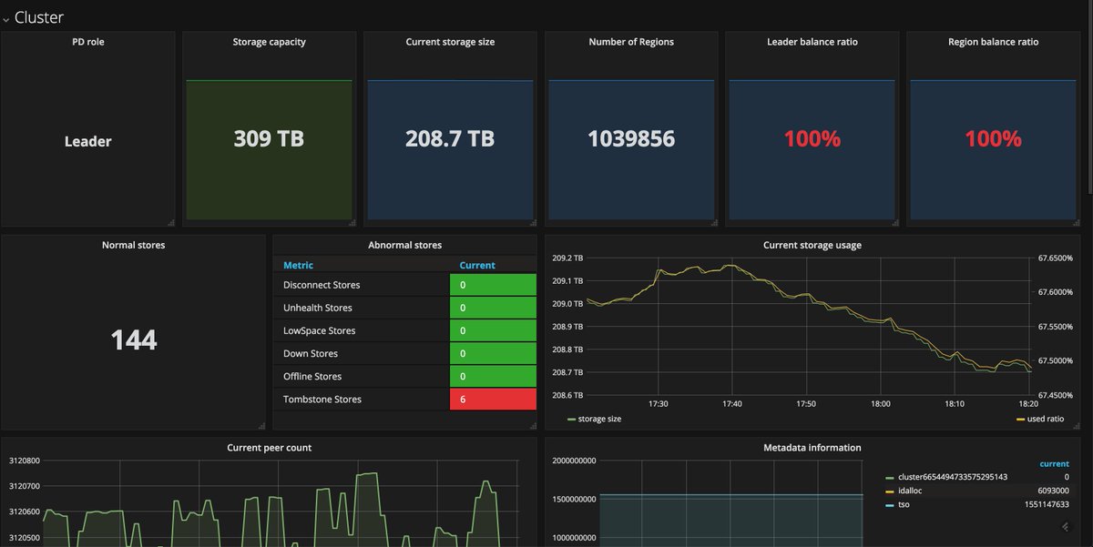Click resize grip of Abnormal stores panel
The image size is (1093, 547).
point(533,425)
